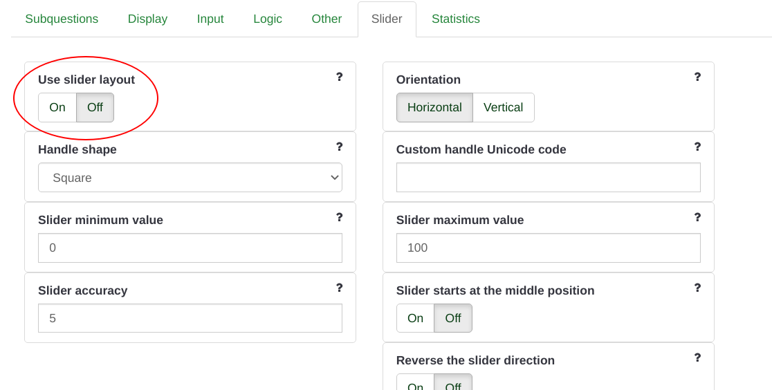This screenshot has width=772, height=390.
Task: Turn On the Use slider layout option
Action: coord(57,107)
